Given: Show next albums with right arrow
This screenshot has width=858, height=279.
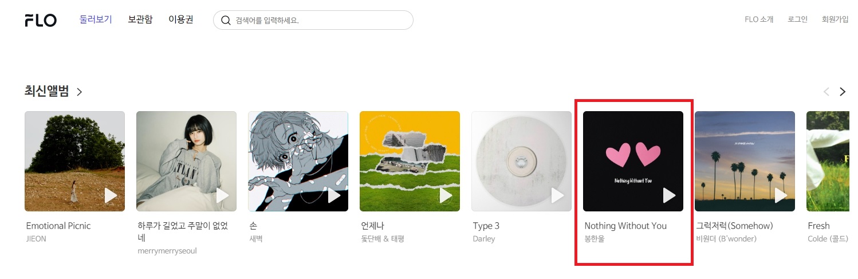Looking at the screenshot, I should [x=843, y=92].
